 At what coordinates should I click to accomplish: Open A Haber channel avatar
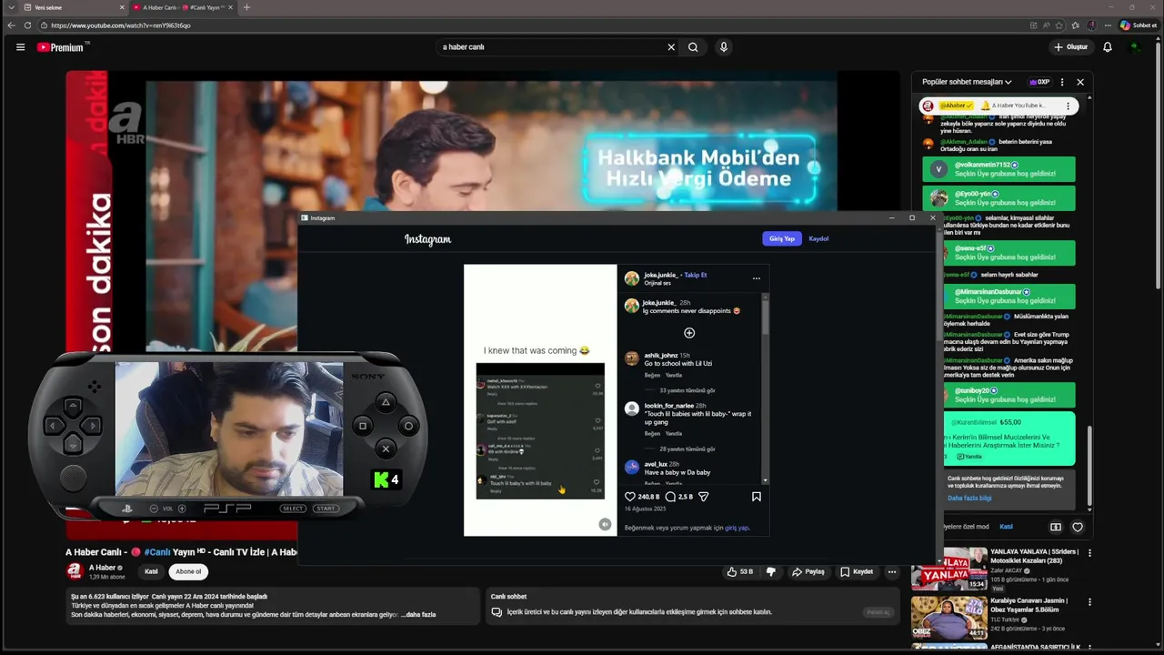pyautogui.click(x=75, y=571)
